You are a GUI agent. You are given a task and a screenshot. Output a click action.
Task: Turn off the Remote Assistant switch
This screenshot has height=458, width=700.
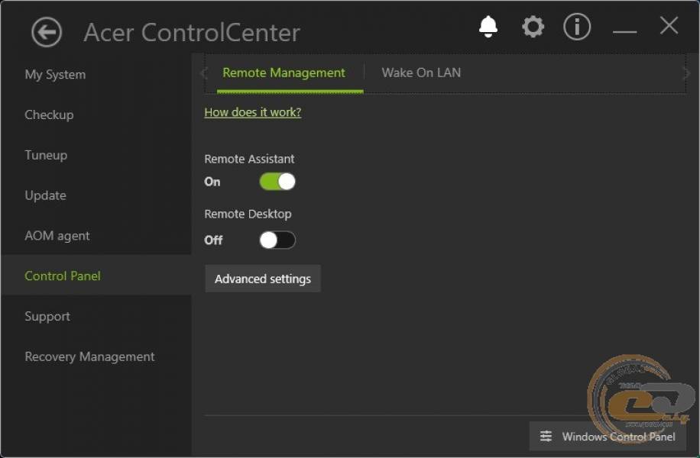tap(277, 182)
